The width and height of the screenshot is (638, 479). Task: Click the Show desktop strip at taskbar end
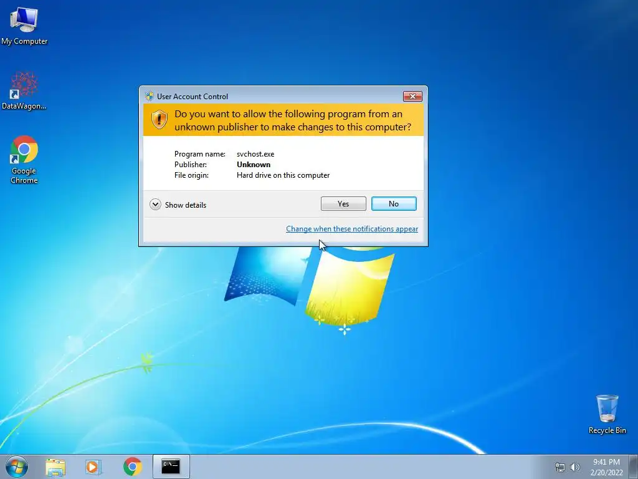coord(634,467)
